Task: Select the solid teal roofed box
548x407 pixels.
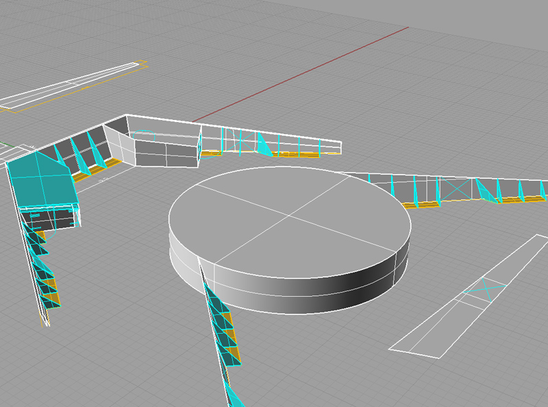Action: click(41, 180)
